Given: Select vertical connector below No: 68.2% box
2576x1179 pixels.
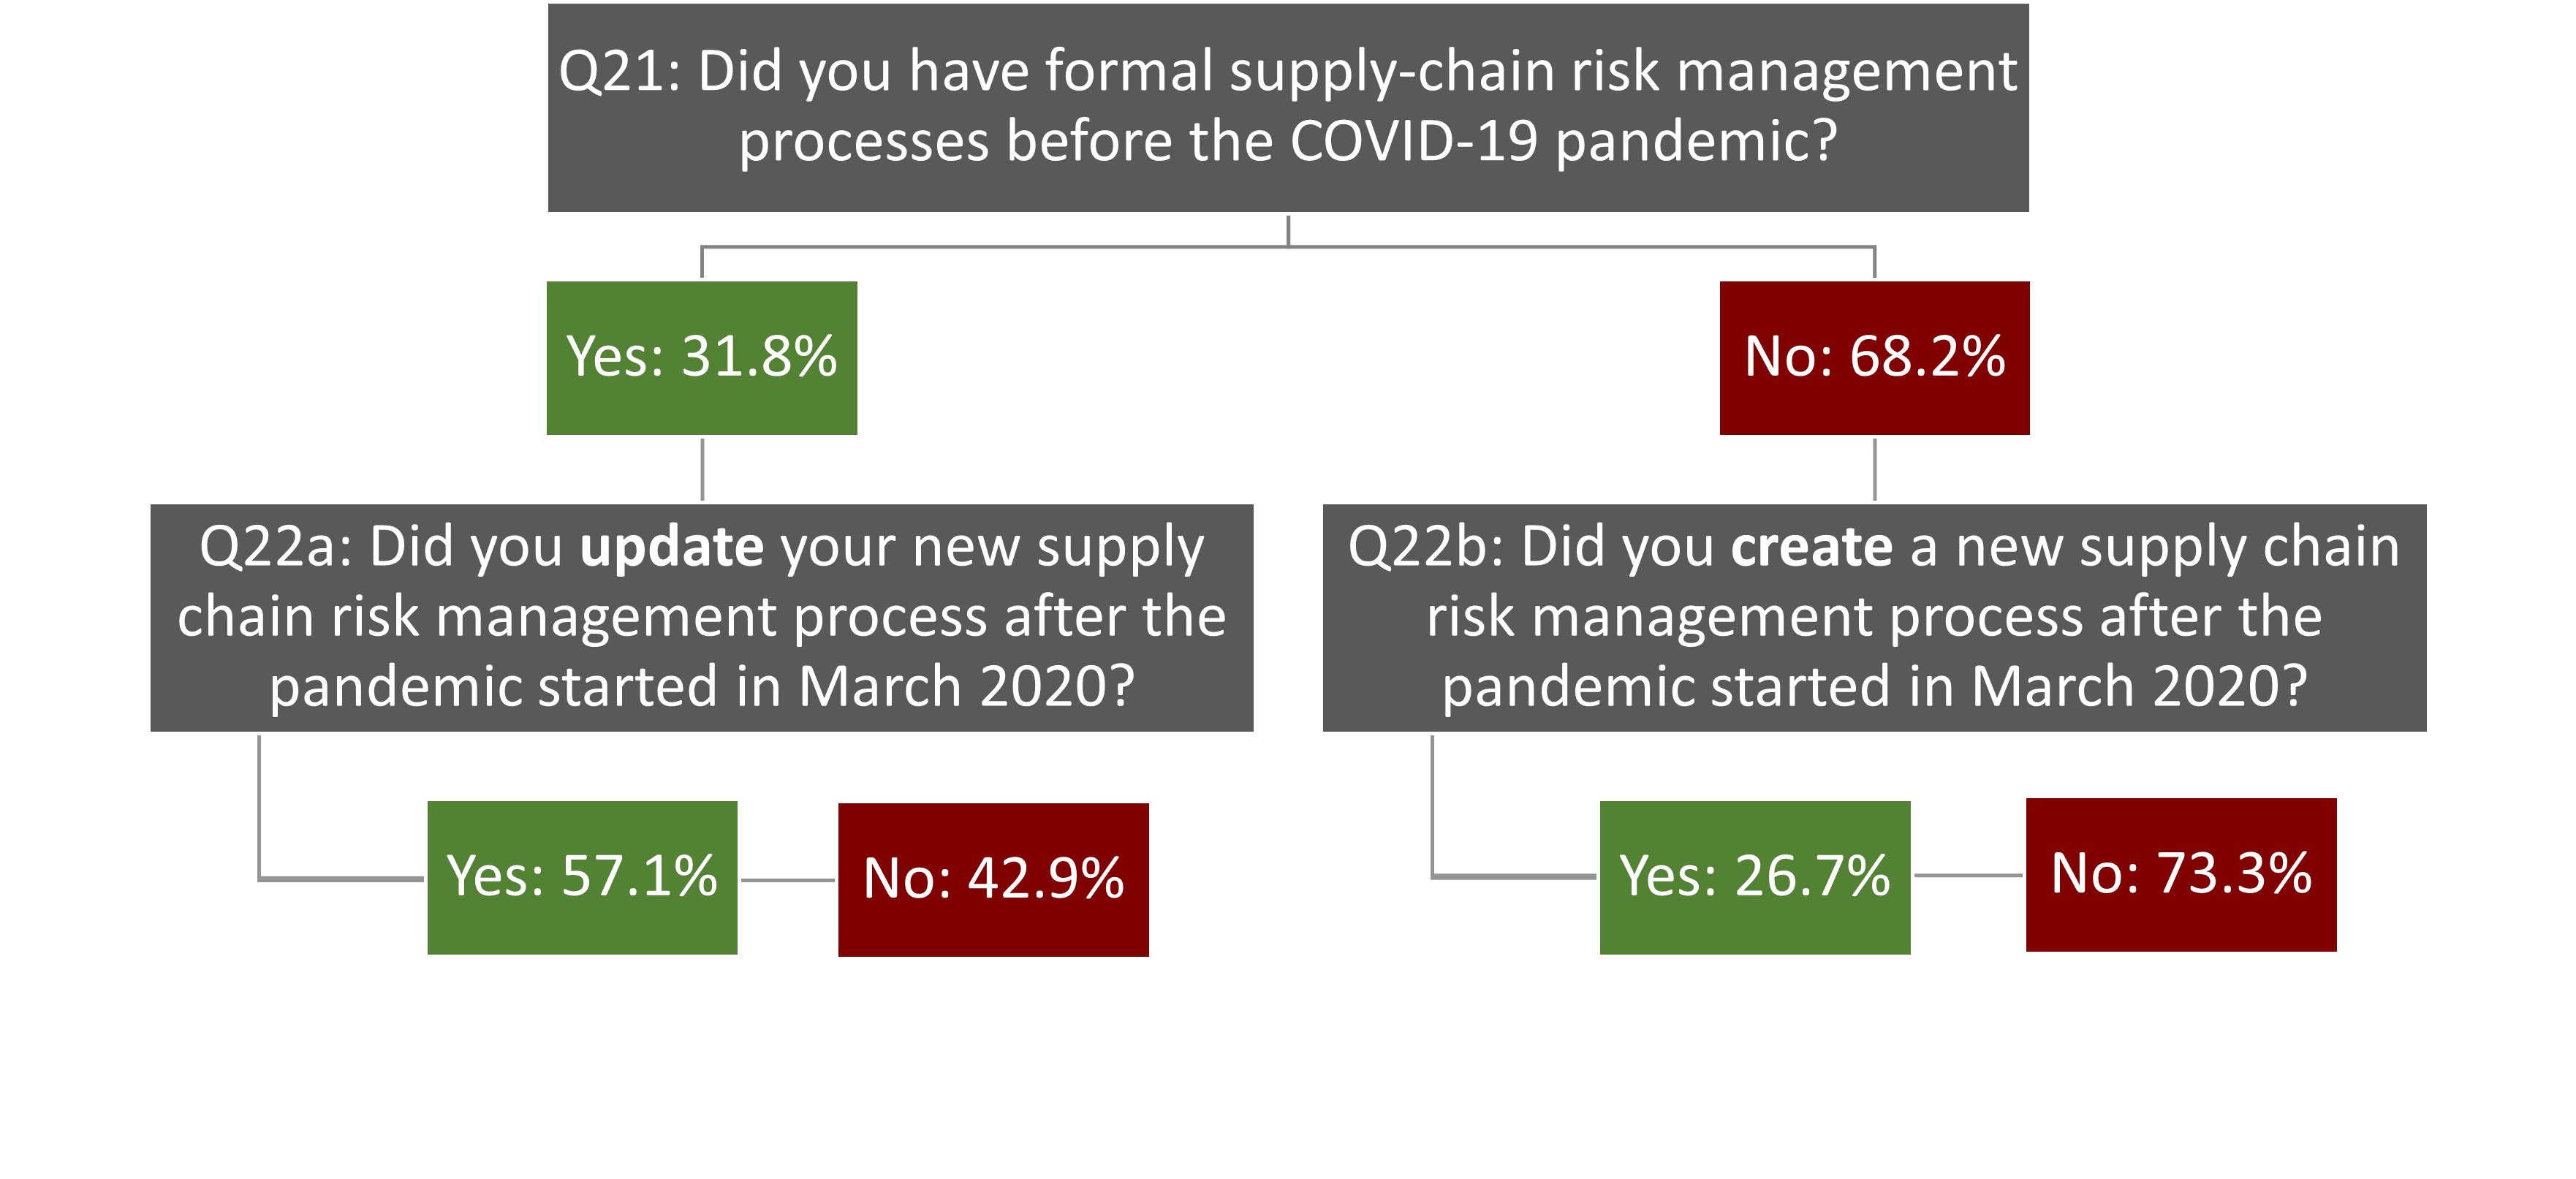Looking at the screenshot, I should point(1874,469).
